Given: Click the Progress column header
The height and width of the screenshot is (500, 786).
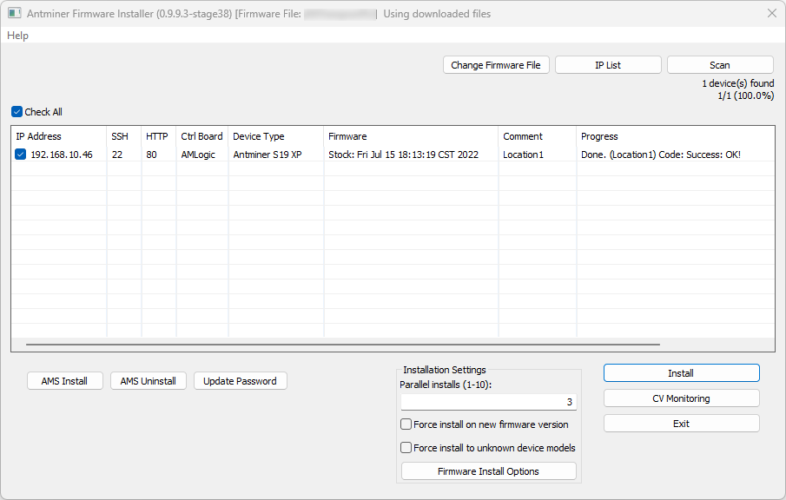Looking at the screenshot, I should [675, 136].
